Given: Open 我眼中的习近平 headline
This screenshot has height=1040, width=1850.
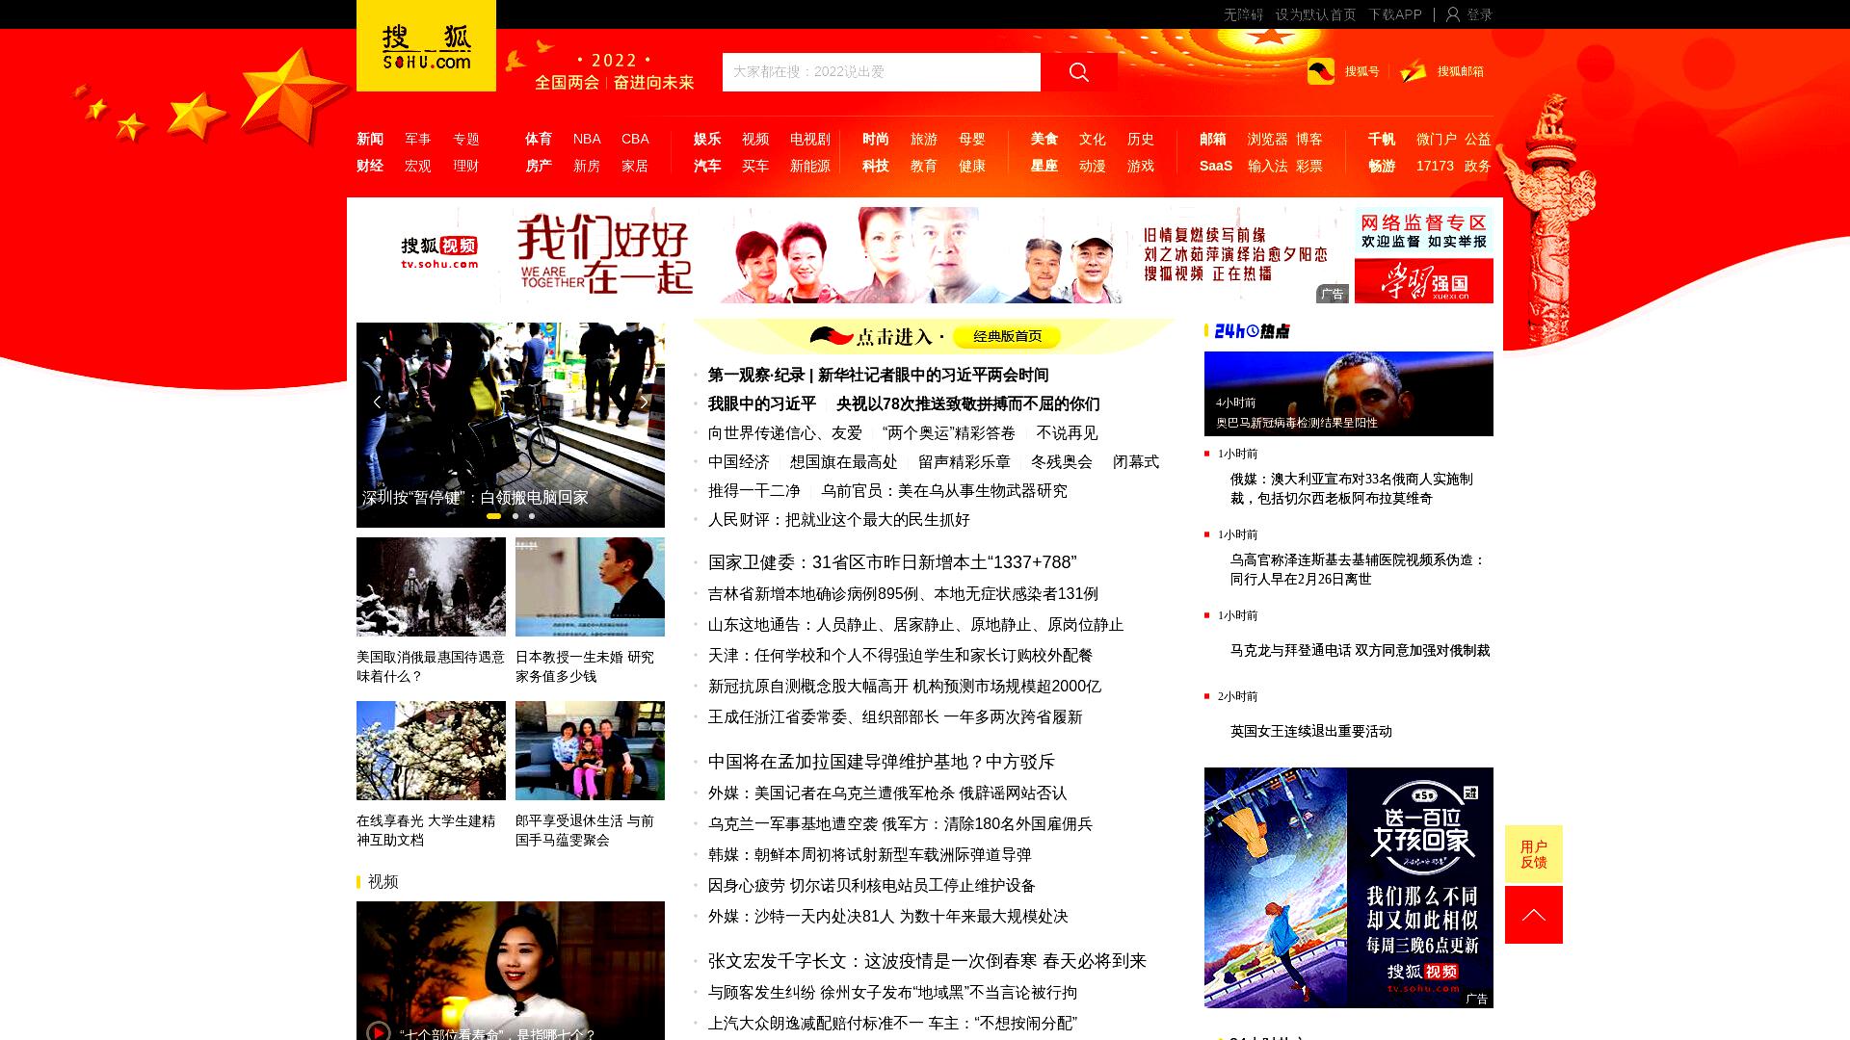Looking at the screenshot, I should click(762, 404).
